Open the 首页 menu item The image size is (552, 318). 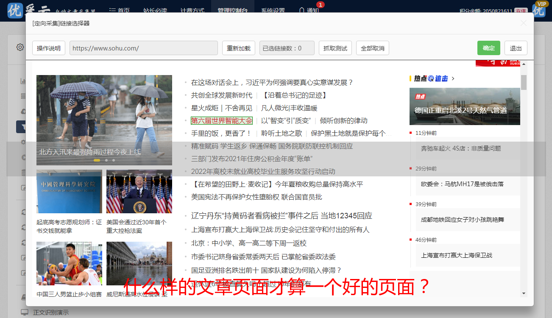(120, 11)
